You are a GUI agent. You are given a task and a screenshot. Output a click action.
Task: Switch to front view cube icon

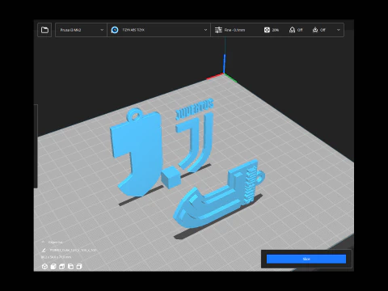point(53,267)
